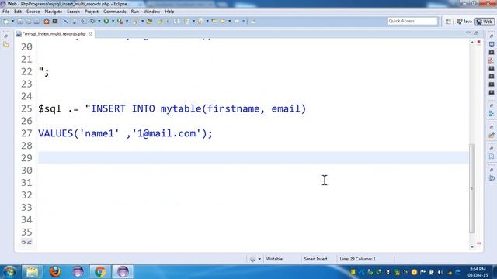This screenshot has width=497, height=279.
Task: Open Firefox from the taskbar
Action: click(x=55, y=272)
